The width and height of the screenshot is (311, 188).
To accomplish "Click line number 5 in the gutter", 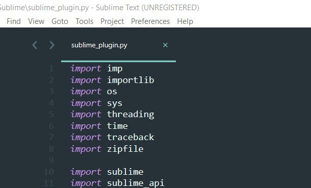I will point(51,114).
